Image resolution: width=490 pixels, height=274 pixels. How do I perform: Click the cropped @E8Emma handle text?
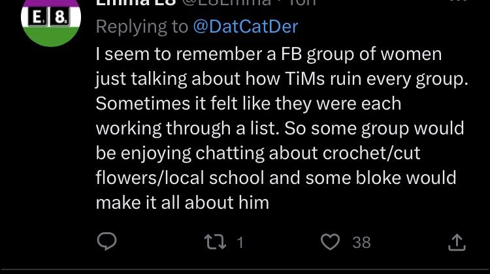click(227, 3)
